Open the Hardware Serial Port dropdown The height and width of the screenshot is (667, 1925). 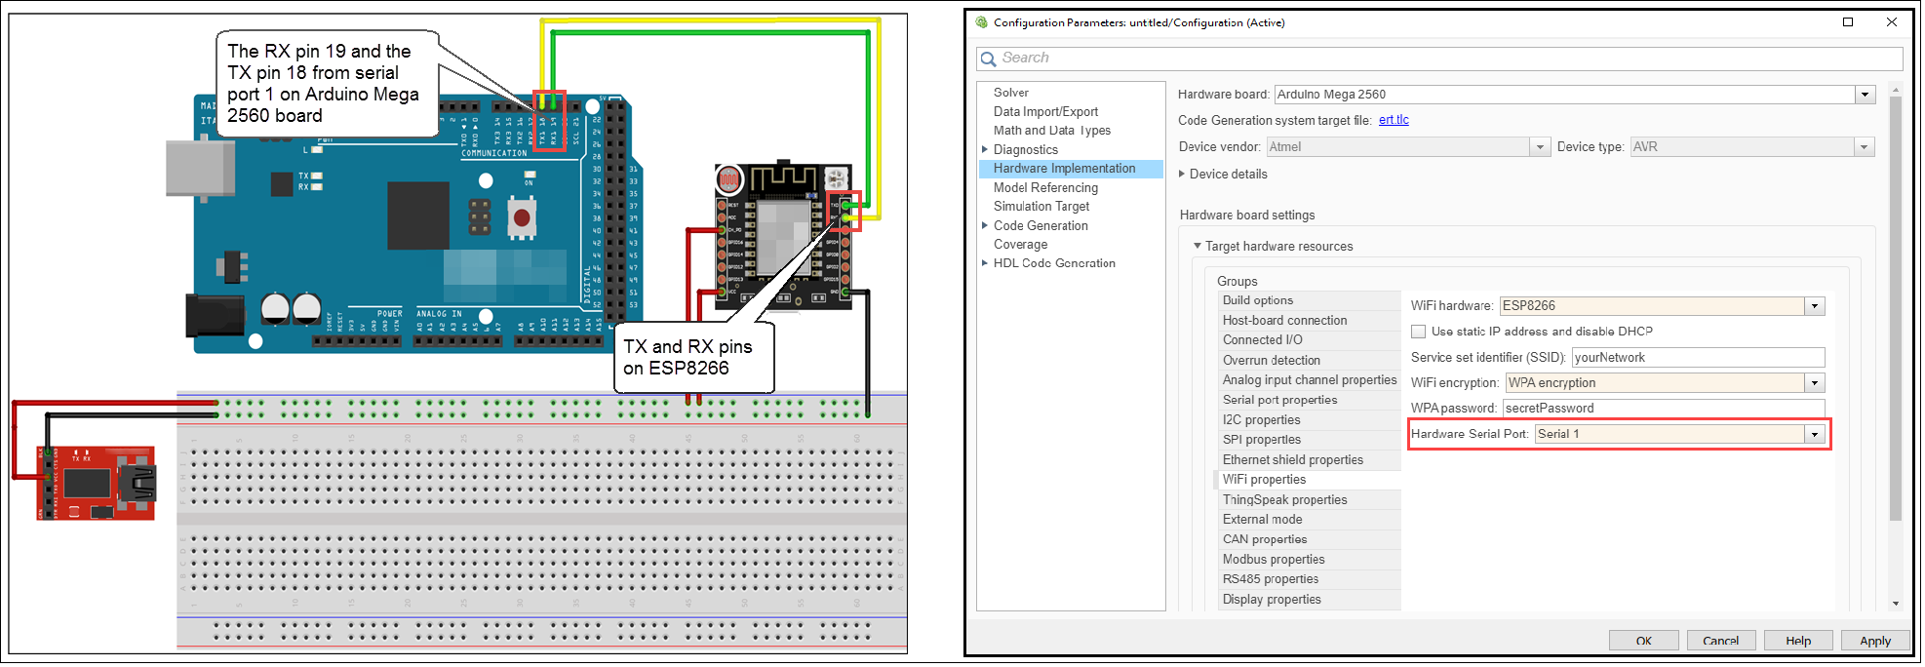(x=1814, y=434)
